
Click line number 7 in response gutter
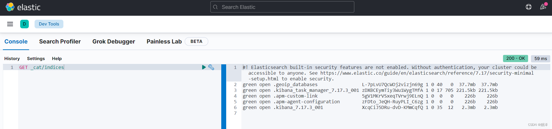click(235, 113)
